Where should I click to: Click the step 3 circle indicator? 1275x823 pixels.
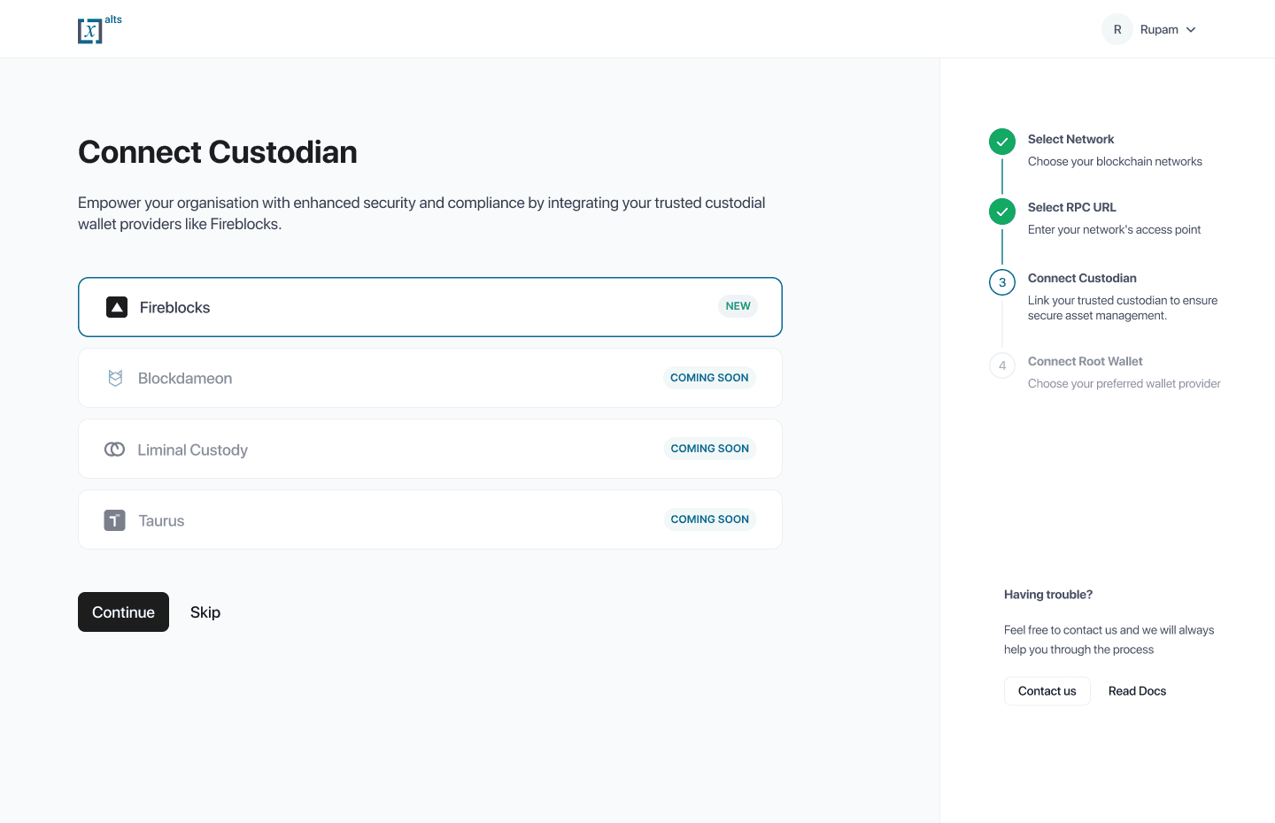[1002, 282]
